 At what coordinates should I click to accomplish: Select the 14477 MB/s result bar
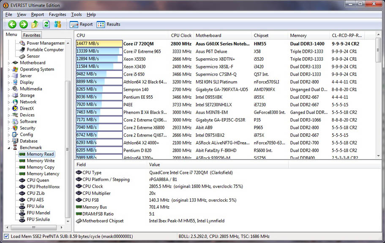(x=99, y=43)
